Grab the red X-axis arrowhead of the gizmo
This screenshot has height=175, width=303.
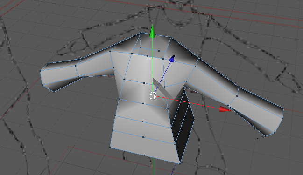pos(225,109)
